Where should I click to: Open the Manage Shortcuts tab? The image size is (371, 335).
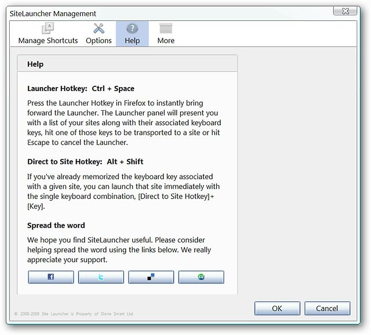pos(48,34)
